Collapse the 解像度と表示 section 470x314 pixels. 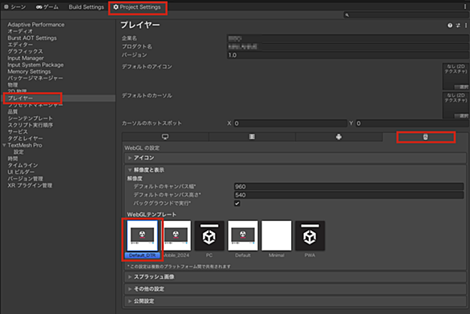pyautogui.click(x=295, y=170)
